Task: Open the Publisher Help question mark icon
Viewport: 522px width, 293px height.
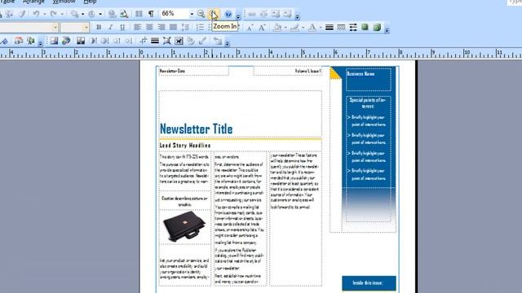Action: pyautogui.click(x=228, y=14)
